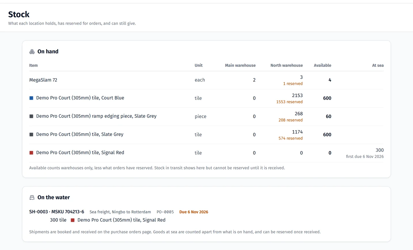Click "first due 6 Nov 2026" text
The image size is (413, 250).
click(365, 157)
